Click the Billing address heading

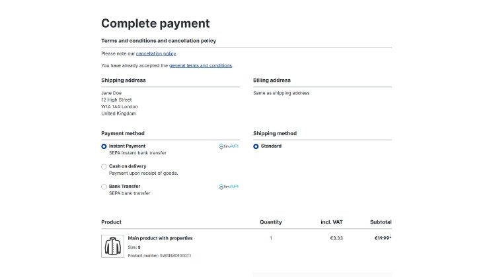point(272,80)
